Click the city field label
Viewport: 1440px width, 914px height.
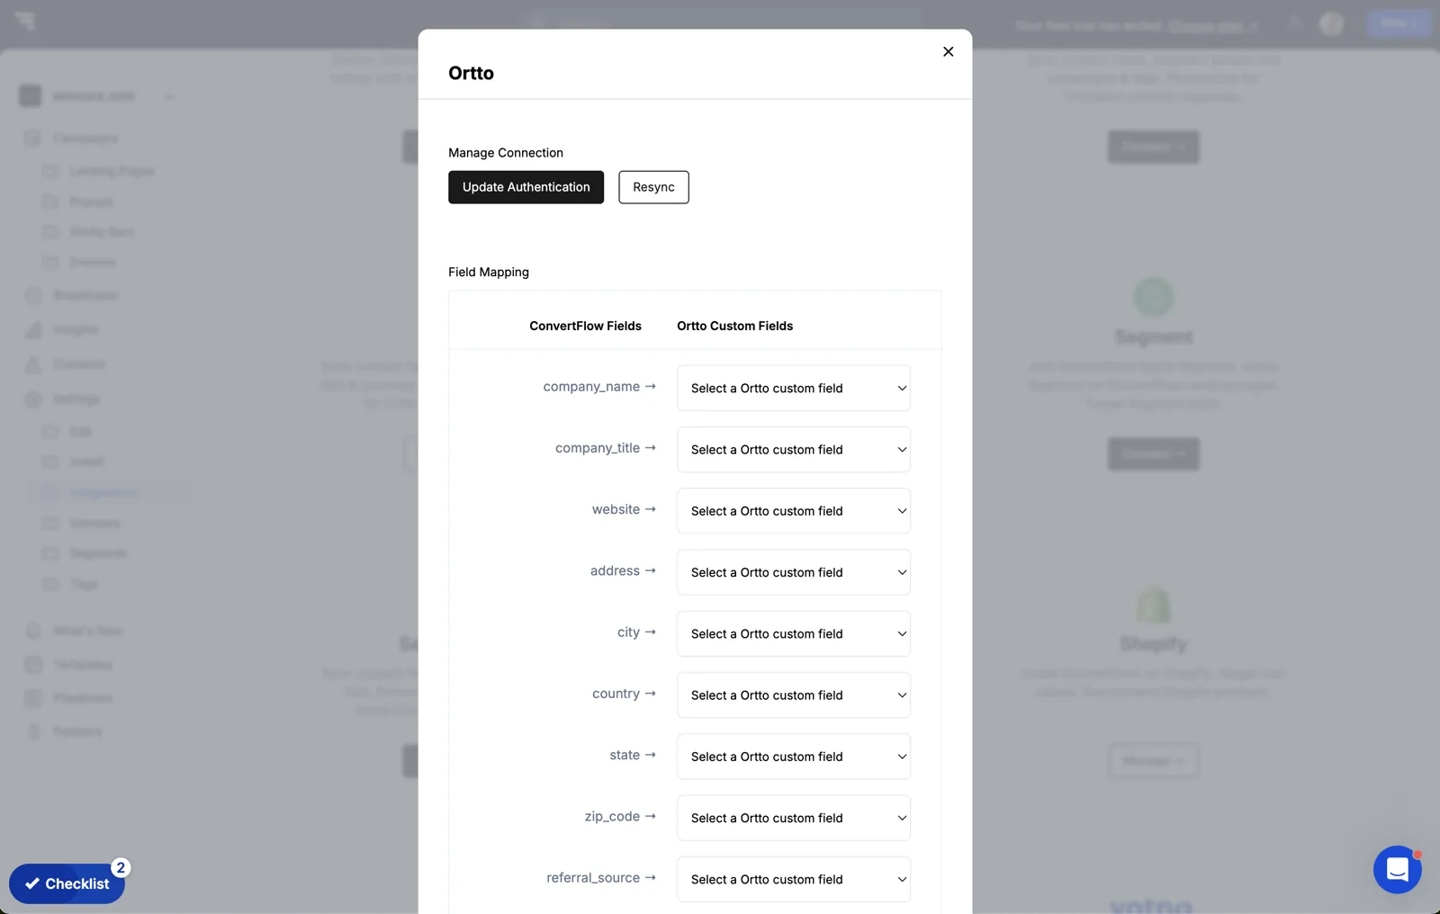click(x=628, y=632)
